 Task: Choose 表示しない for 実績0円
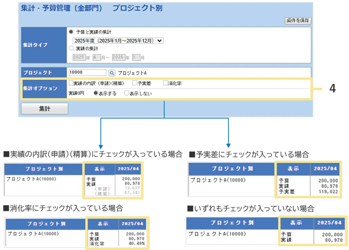coord(127,93)
